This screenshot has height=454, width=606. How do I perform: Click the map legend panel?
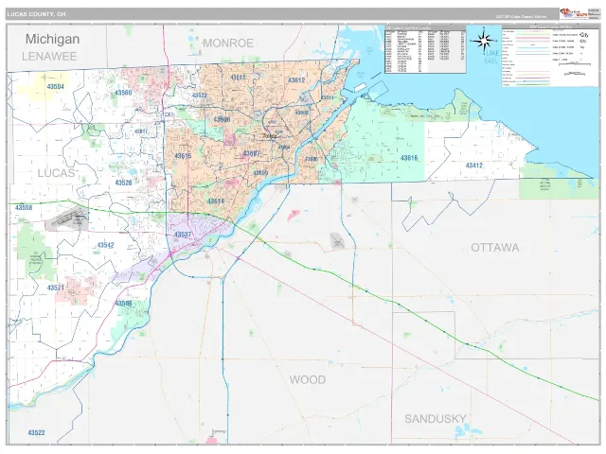click(x=549, y=56)
